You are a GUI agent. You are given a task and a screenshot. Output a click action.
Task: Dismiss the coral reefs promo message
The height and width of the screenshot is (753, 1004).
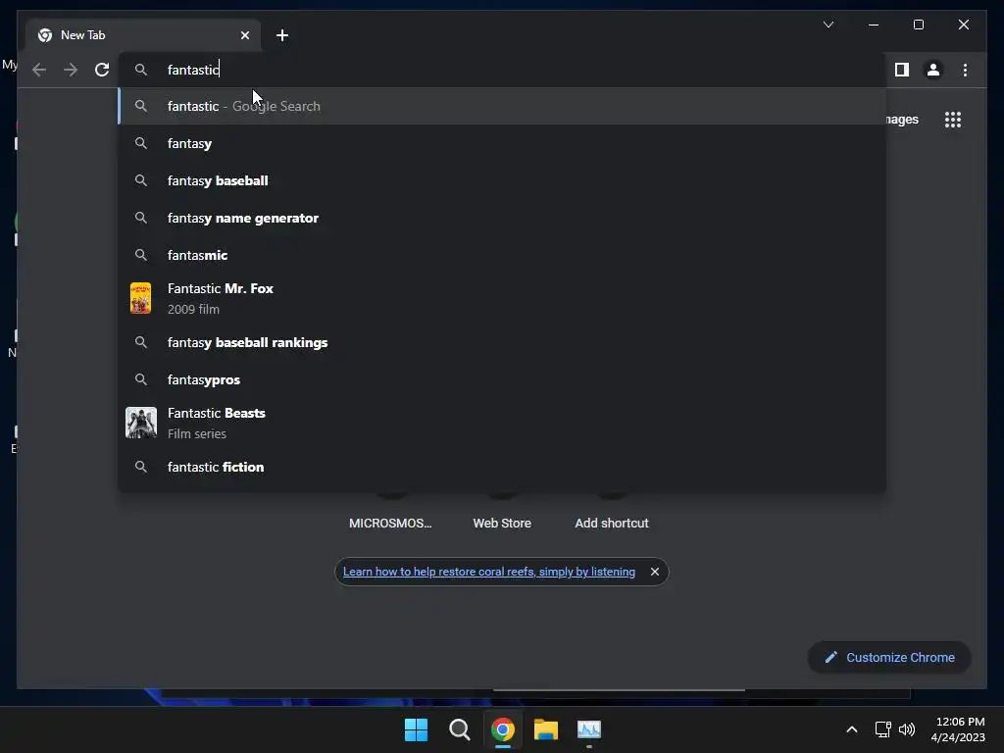(x=654, y=572)
